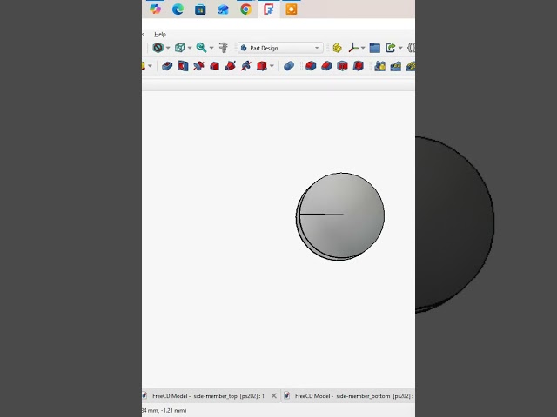Image resolution: width=557 pixels, height=417 pixels.
Task: Click the orange app icon in taskbar
Action: [x=291, y=10]
